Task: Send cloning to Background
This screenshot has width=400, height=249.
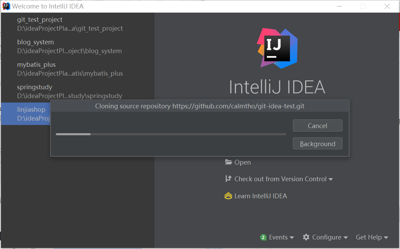Action: pos(317,144)
